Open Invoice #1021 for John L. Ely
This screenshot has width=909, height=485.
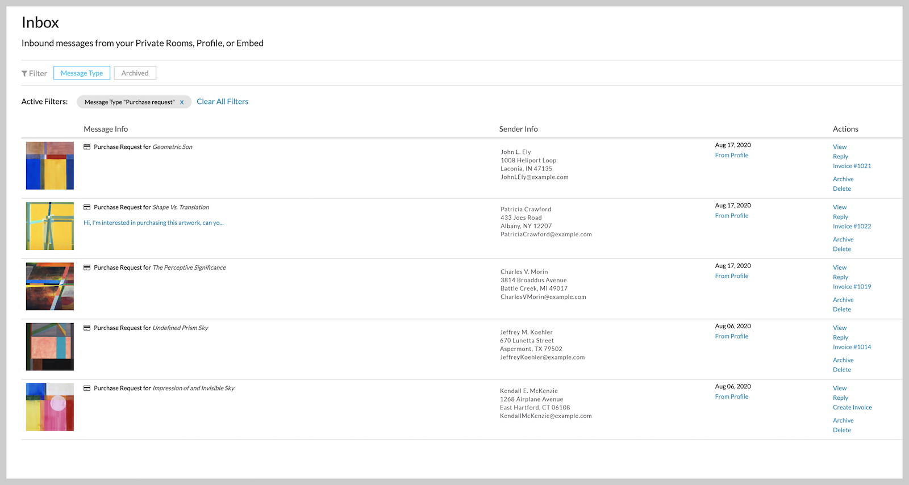pyautogui.click(x=852, y=166)
